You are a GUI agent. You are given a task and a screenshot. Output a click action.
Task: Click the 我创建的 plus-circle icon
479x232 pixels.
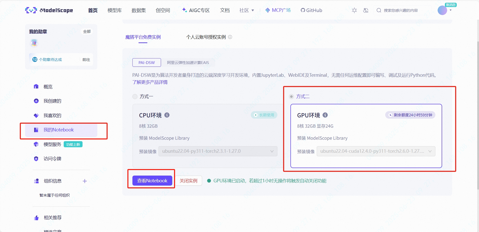point(36,101)
